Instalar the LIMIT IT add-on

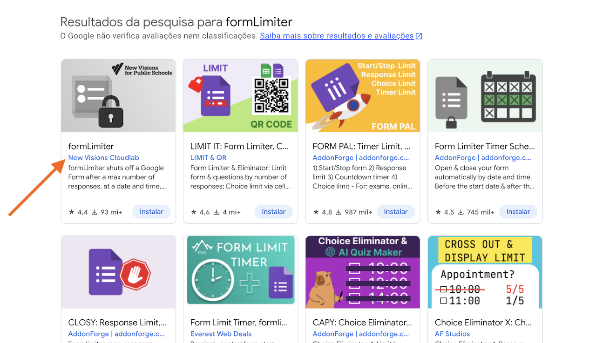click(x=273, y=211)
